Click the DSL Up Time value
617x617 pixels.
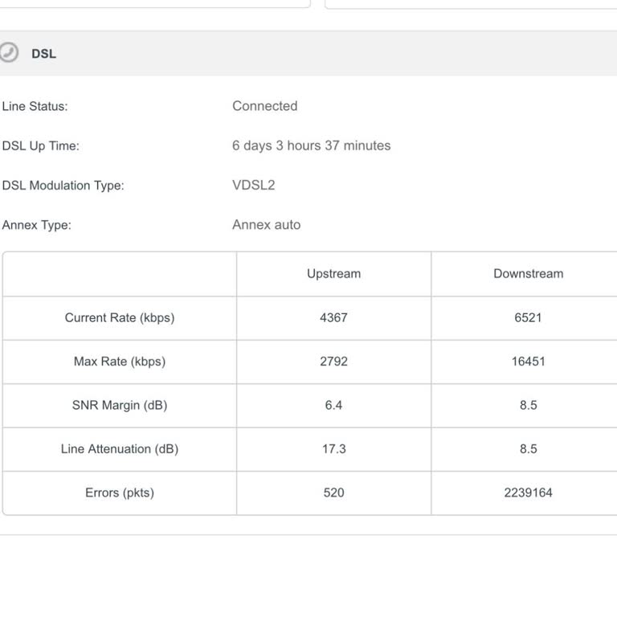tap(311, 145)
